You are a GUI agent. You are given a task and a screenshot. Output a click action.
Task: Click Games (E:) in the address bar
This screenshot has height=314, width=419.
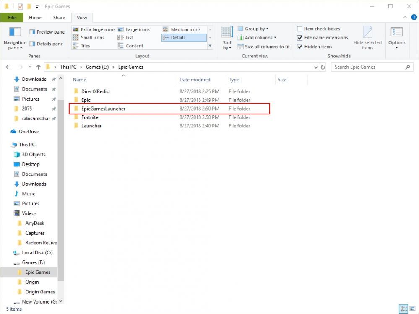coord(97,67)
